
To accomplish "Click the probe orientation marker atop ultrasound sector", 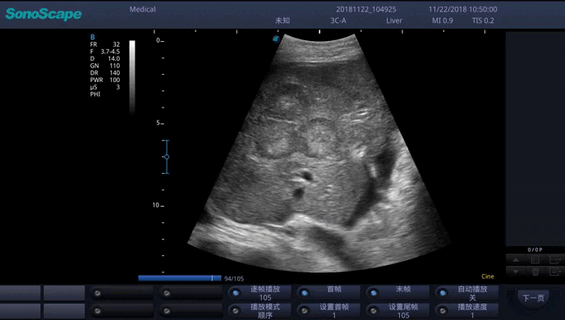I will [x=276, y=39].
